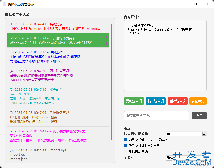Click the history list vertical scrollbar
Image resolution: width=214 pixels, height=168 pixels.
click(x=111, y=82)
